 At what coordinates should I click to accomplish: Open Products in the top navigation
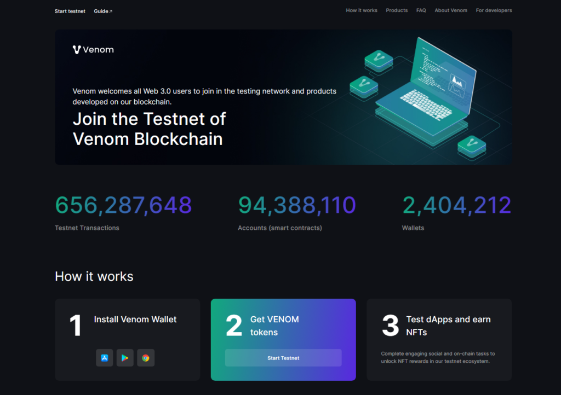[x=397, y=10]
